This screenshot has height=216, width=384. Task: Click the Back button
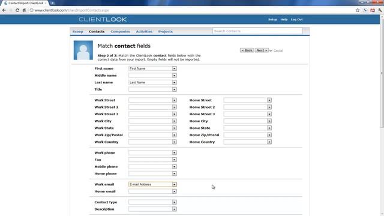pyautogui.click(x=247, y=50)
